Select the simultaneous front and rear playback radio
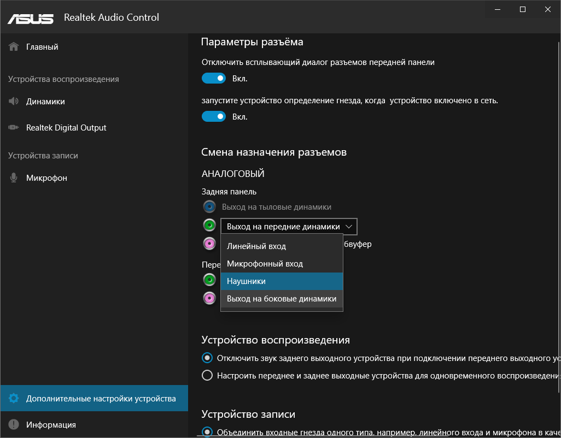The width and height of the screenshot is (561, 438). (x=207, y=376)
